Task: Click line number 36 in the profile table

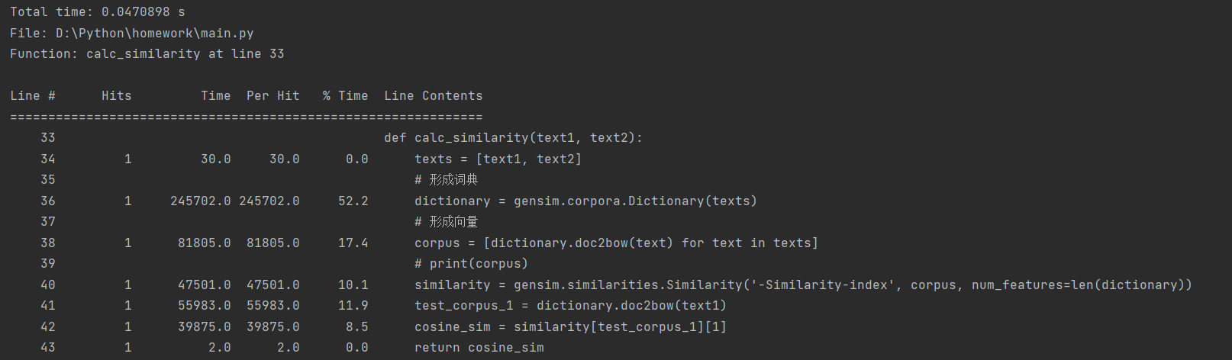Action: [47, 201]
